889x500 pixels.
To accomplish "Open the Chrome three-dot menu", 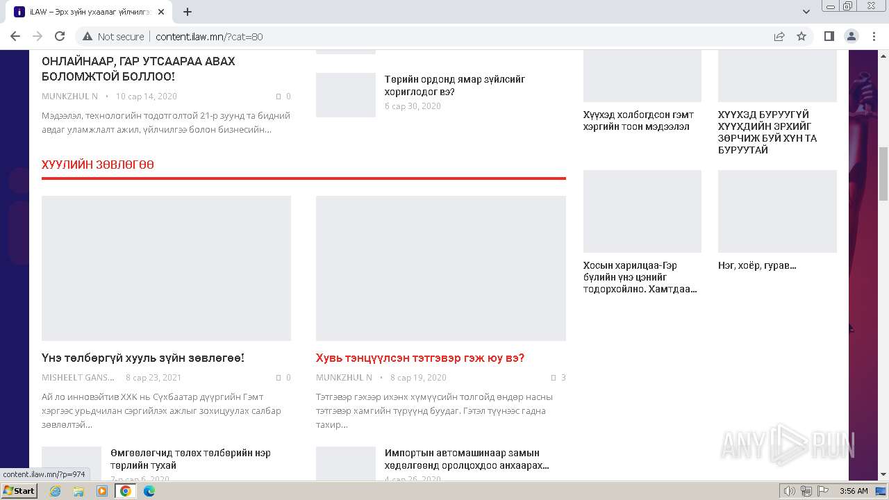I will (874, 37).
